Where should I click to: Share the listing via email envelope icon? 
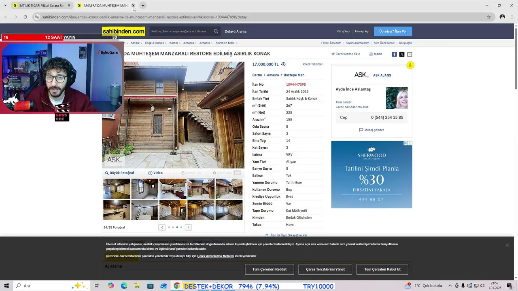pyautogui.click(x=410, y=54)
